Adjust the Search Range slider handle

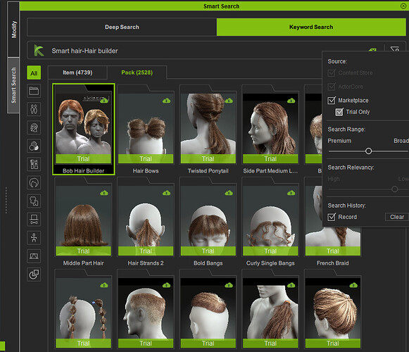368,151
